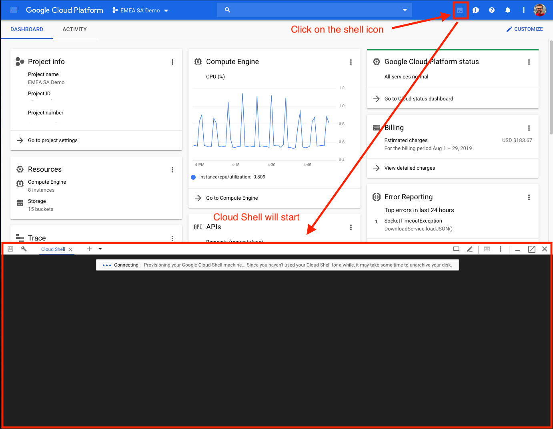Viewport: 553px width, 429px height.
Task: Open Resources card options menu
Action: (172, 170)
